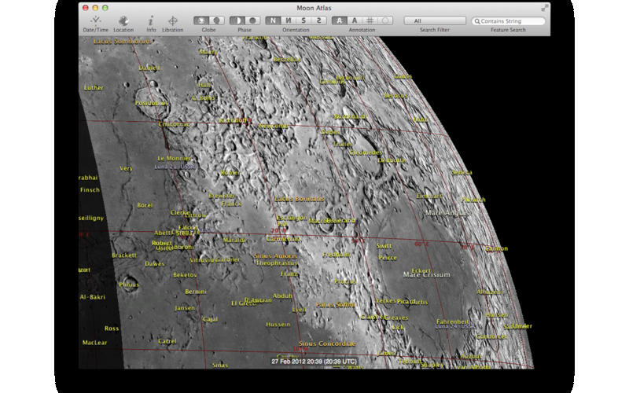
Task: Pick the Luna 21 USSR landing site label
Action: 175,167
